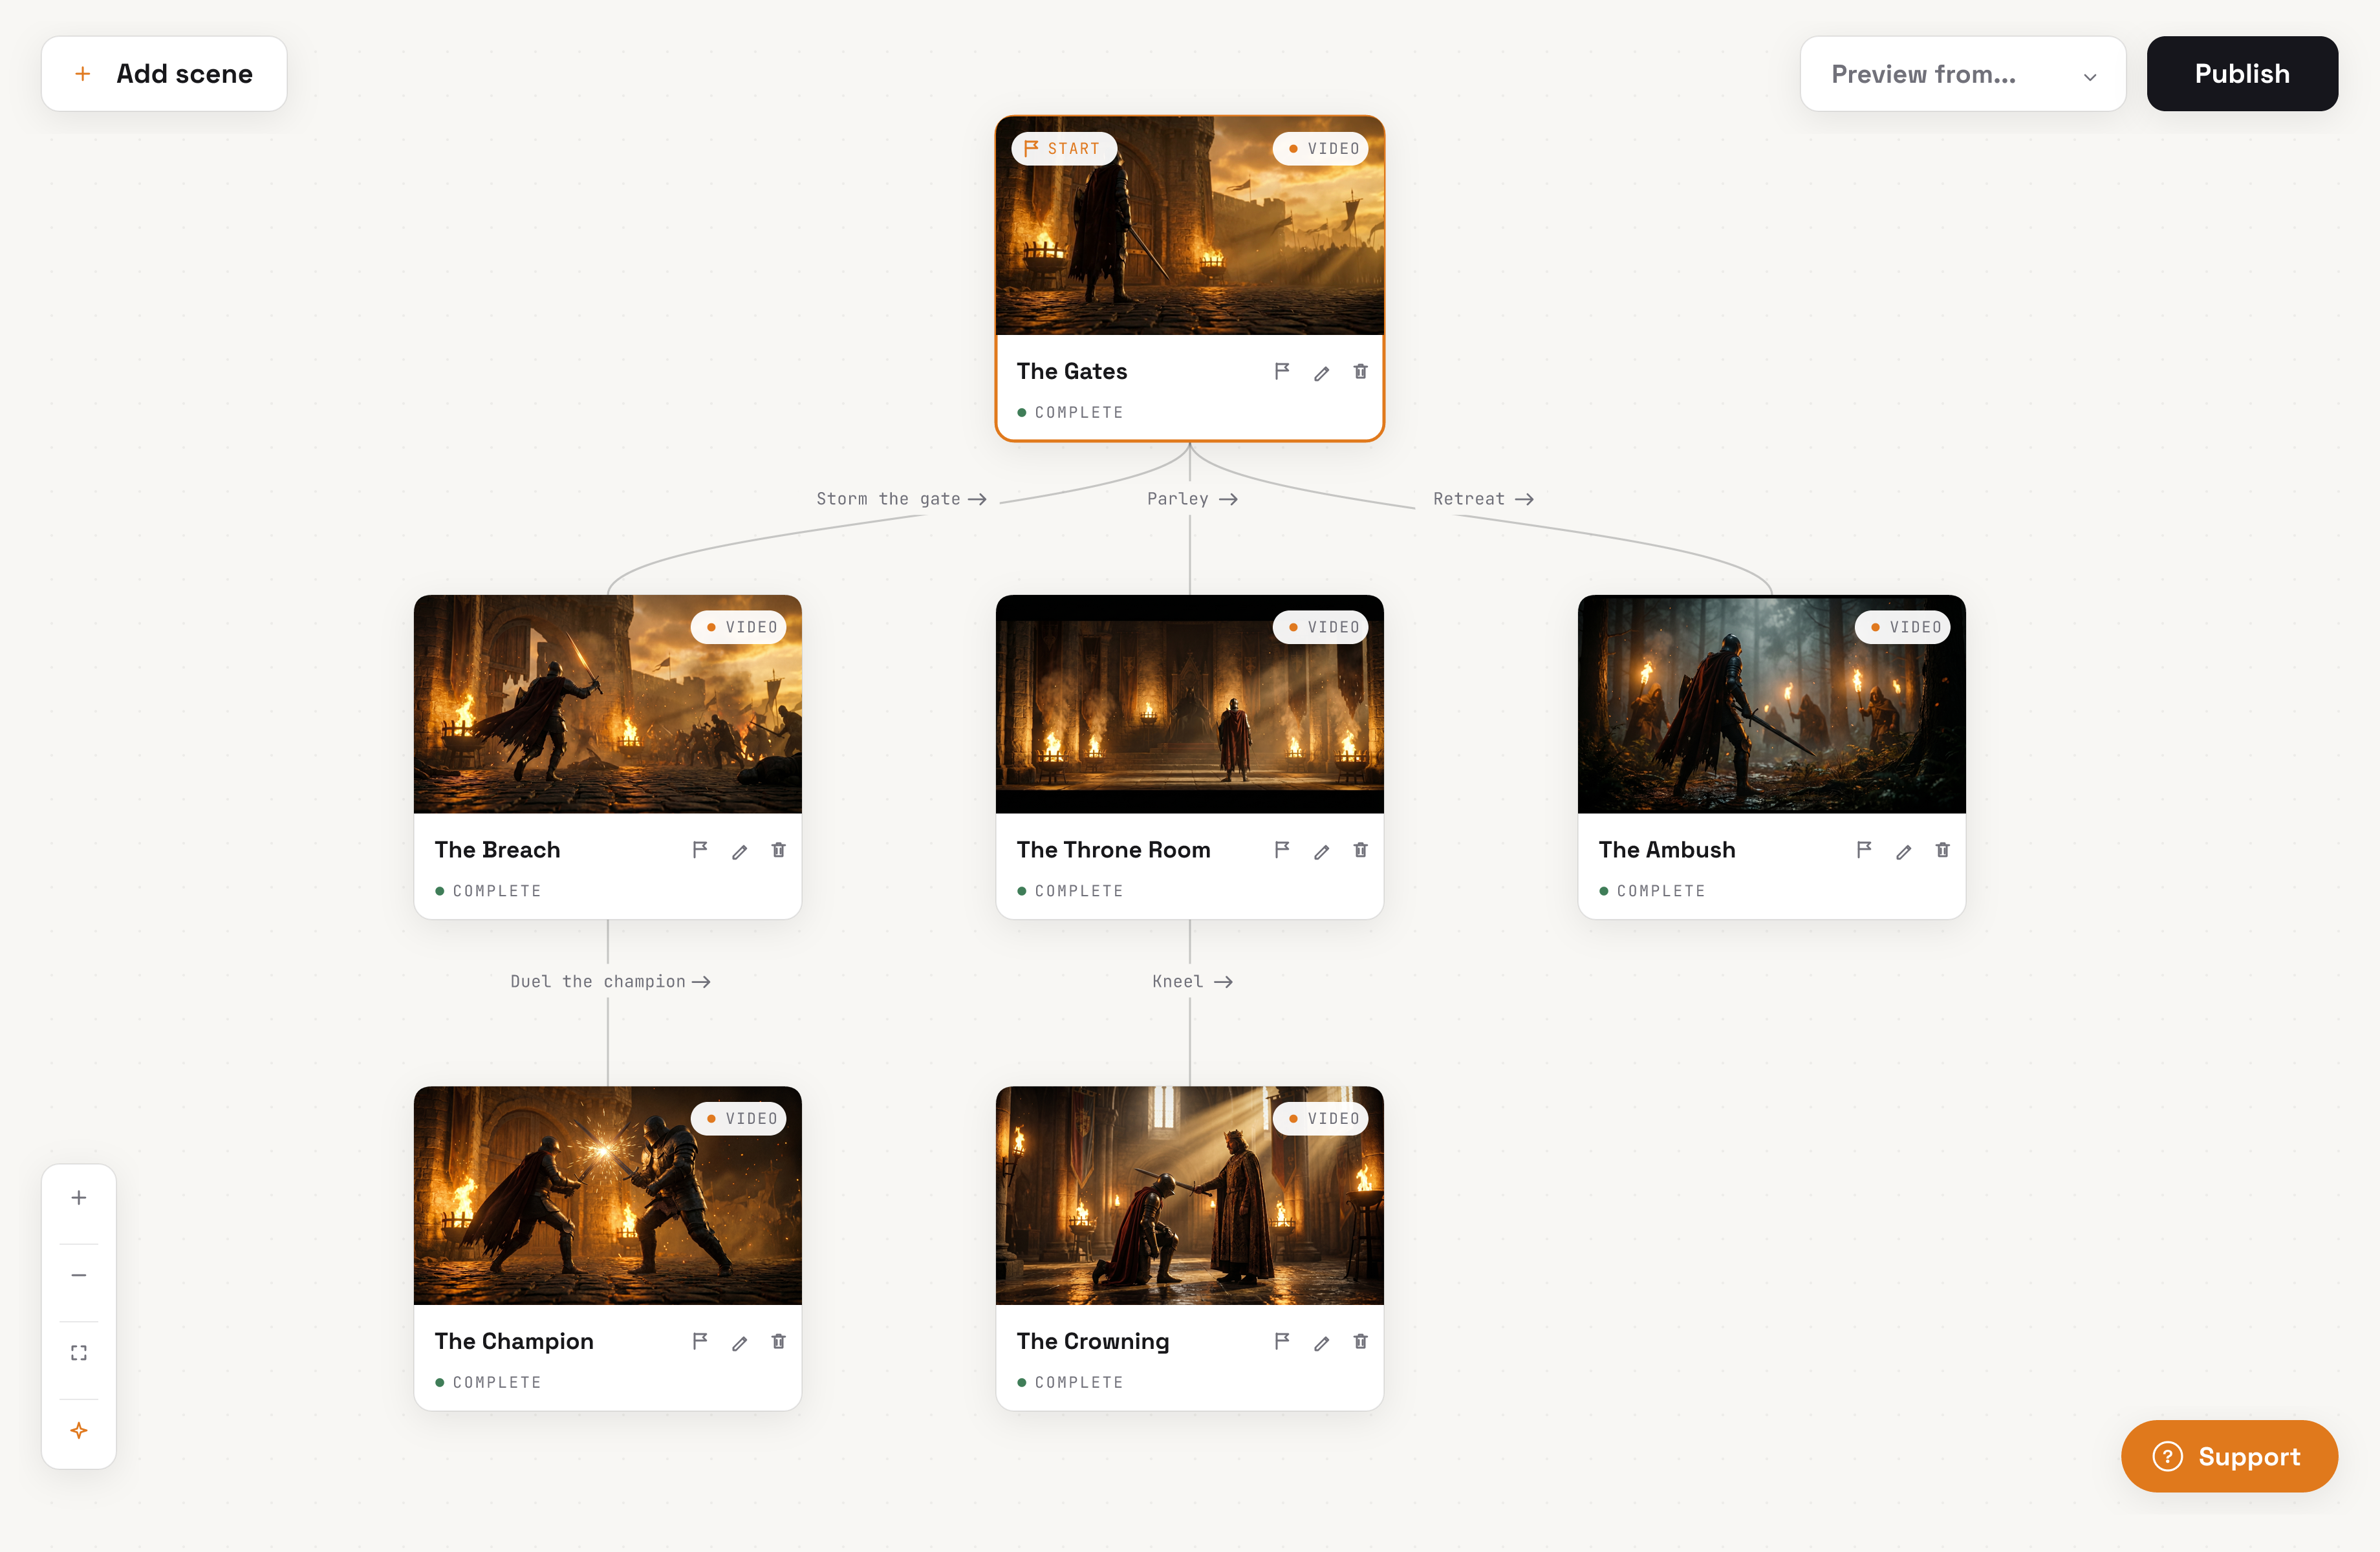2380x1552 pixels.
Task: Zoom in on the canvas
Action: (79, 1198)
